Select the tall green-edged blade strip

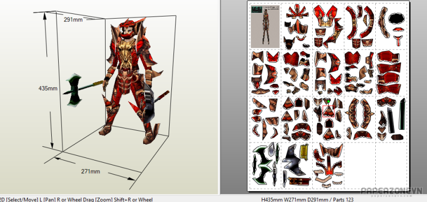[402, 114]
